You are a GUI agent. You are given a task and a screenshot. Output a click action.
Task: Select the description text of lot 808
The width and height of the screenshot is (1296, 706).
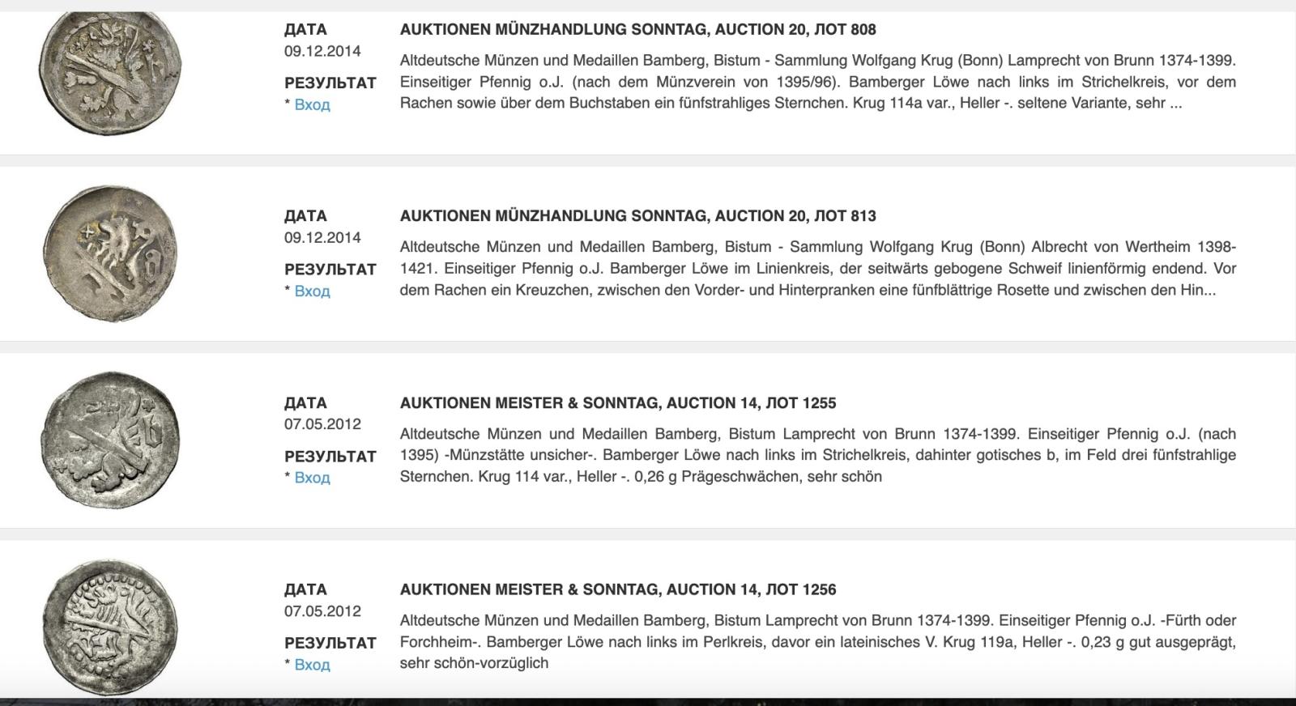coord(817,82)
